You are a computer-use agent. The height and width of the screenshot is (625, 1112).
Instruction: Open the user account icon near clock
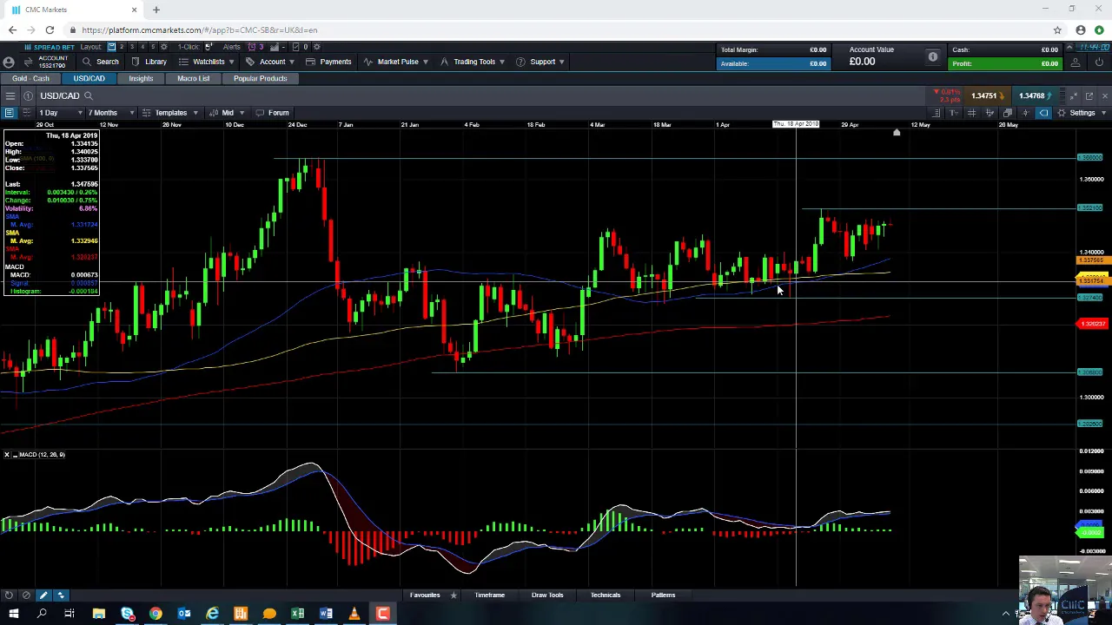pyautogui.click(x=1075, y=62)
